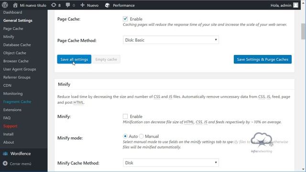Go to Browser Cache settings page
The width and height of the screenshot is (306, 172).
point(16,61)
